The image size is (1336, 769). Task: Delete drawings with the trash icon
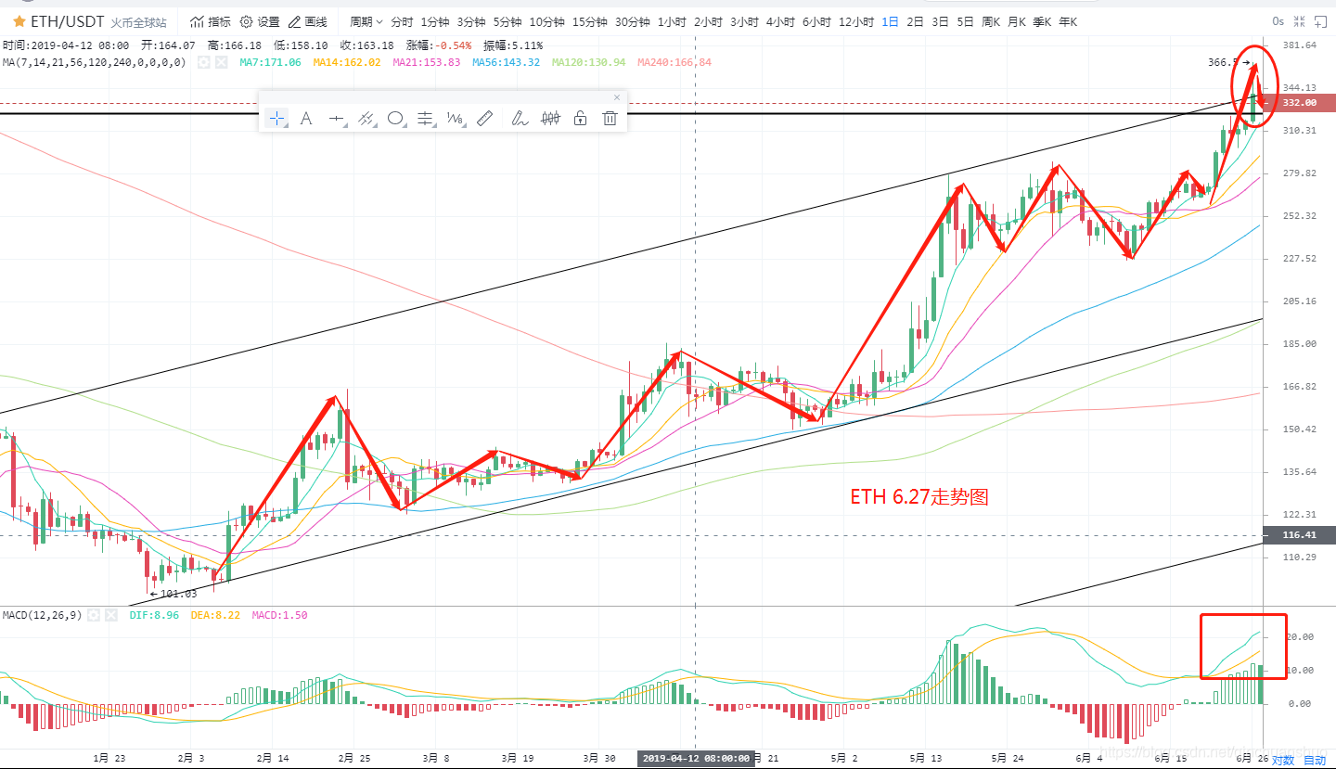(x=610, y=118)
